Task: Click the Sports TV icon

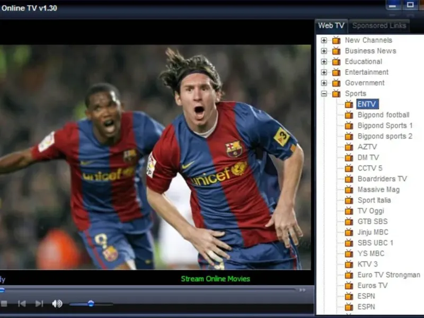Action: tap(336, 93)
